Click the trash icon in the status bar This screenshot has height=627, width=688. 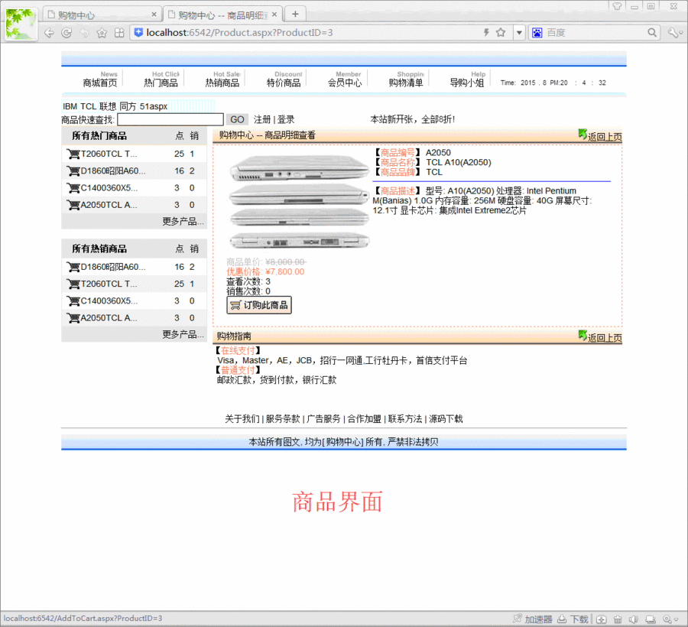pos(617,618)
